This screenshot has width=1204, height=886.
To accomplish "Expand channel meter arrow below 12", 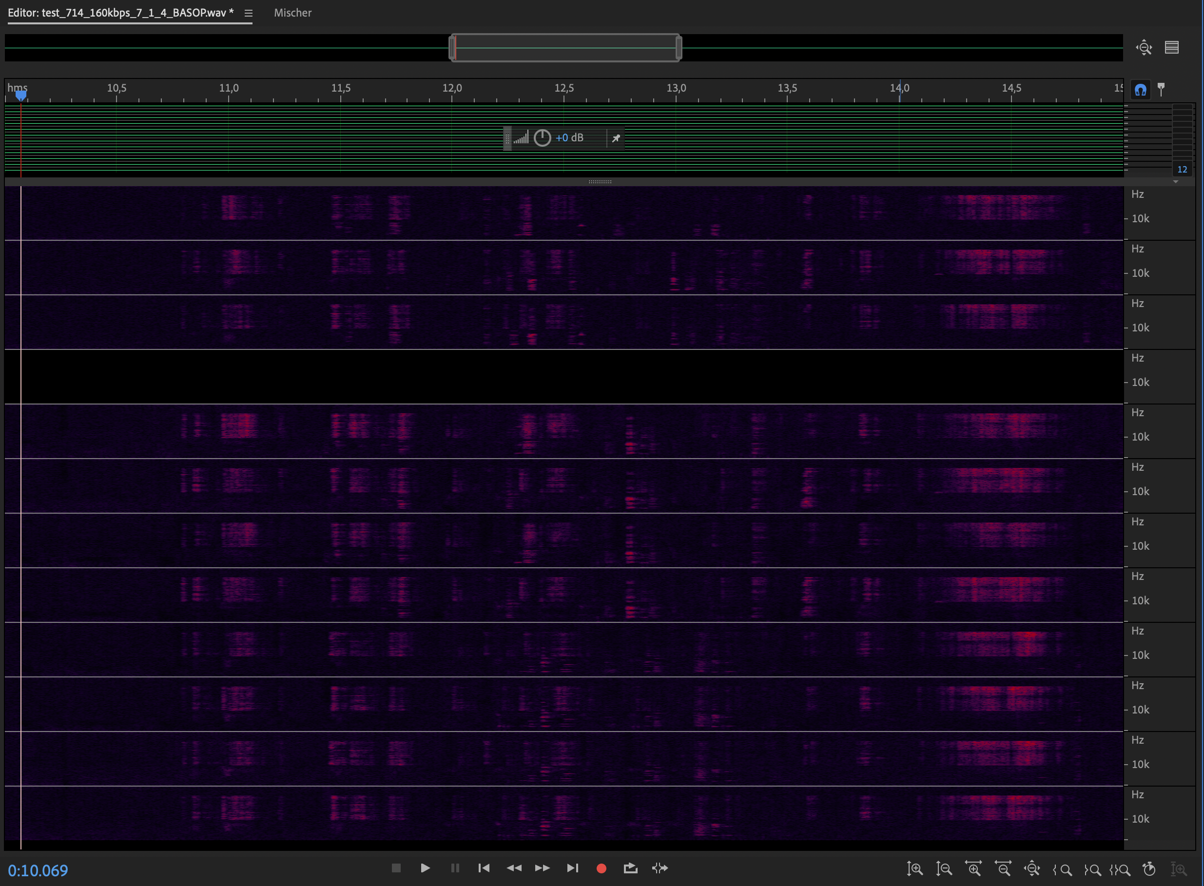I will pyautogui.click(x=1175, y=182).
